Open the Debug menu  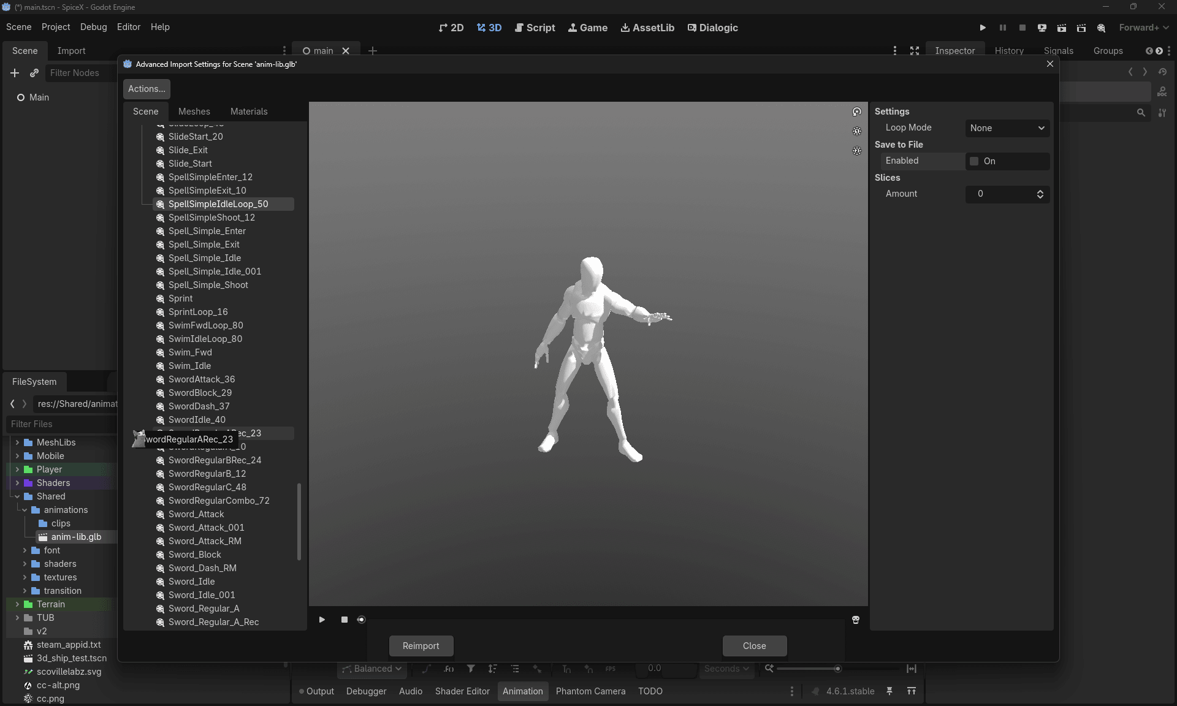click(93, 27)
